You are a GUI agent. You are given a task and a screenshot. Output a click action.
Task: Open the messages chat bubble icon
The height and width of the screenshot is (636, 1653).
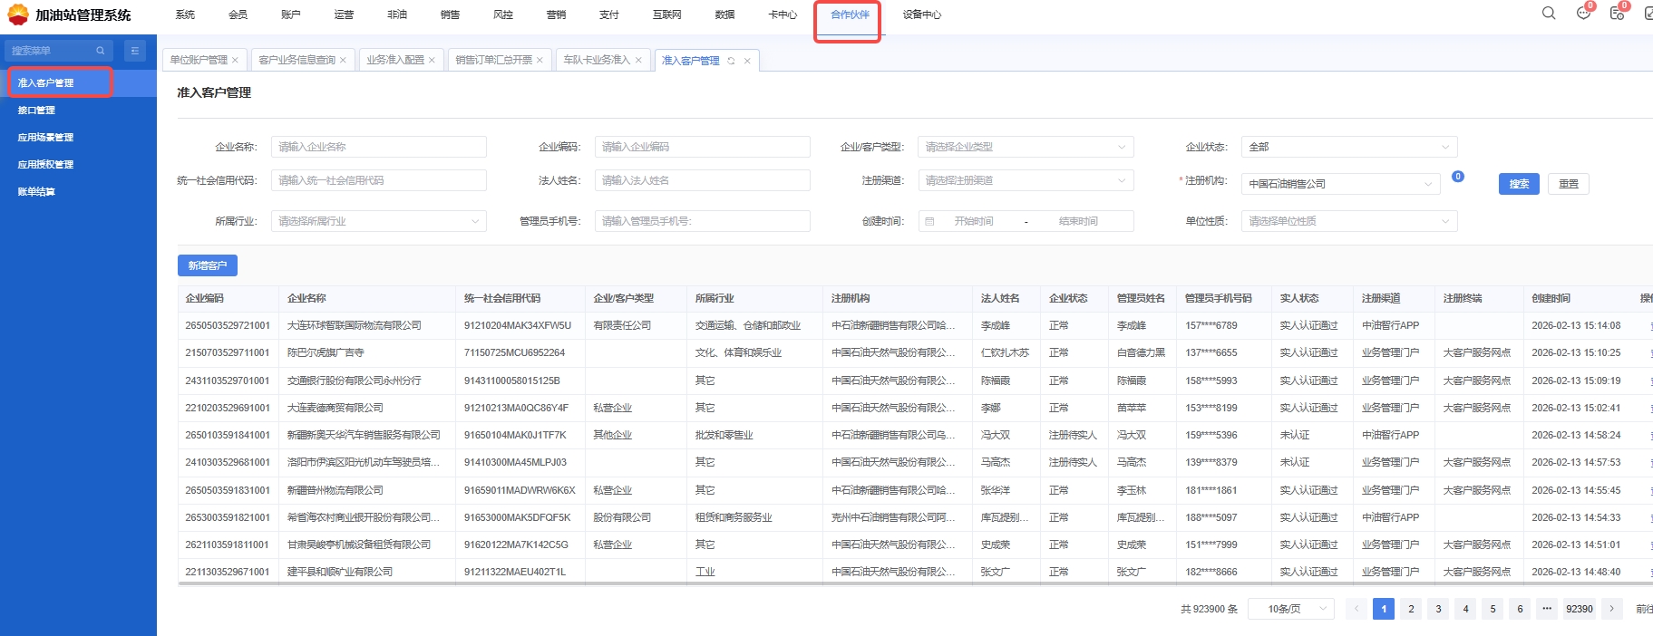[1583, 13]
